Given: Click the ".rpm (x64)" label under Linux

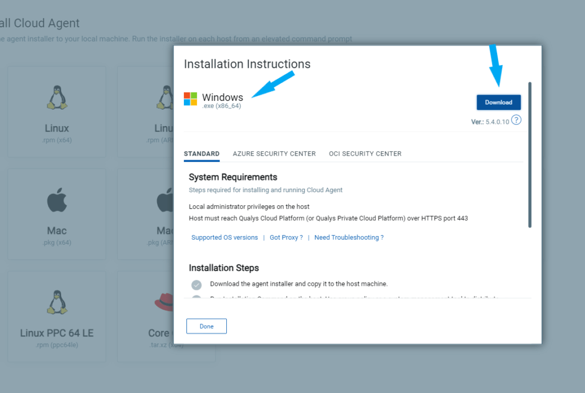Looking at the screenshot, I should pyautogui.click(x=57, y=140).
